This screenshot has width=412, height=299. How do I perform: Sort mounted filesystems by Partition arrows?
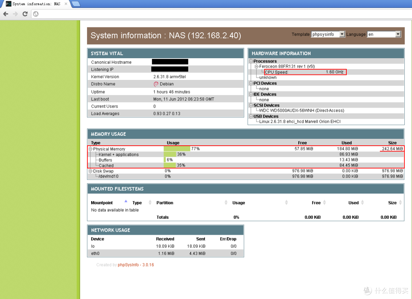(x=226, y=203)
